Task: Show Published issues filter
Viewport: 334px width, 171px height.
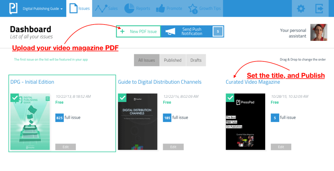Action: pyautogui.click(x=173, y=60)
